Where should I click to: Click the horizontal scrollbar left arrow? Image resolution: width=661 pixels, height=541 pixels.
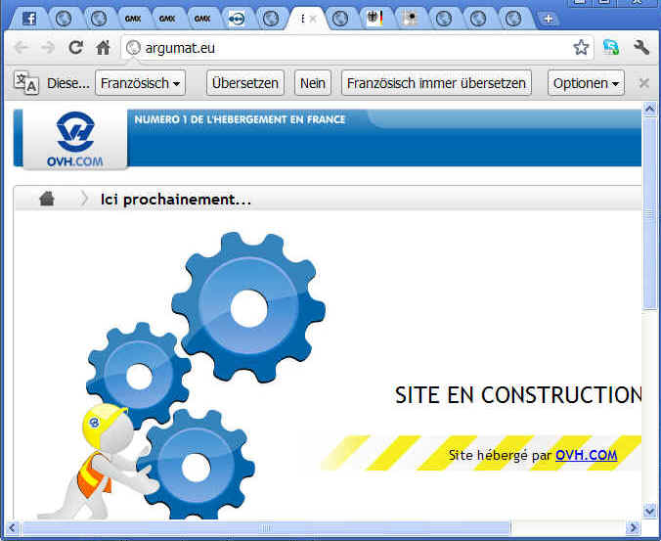pos(13,527)
